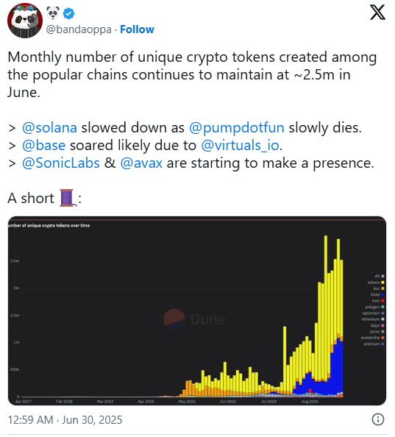Open the @bandaoppa handle
This screenshot has height=437, width=395.
pos(79,29)
